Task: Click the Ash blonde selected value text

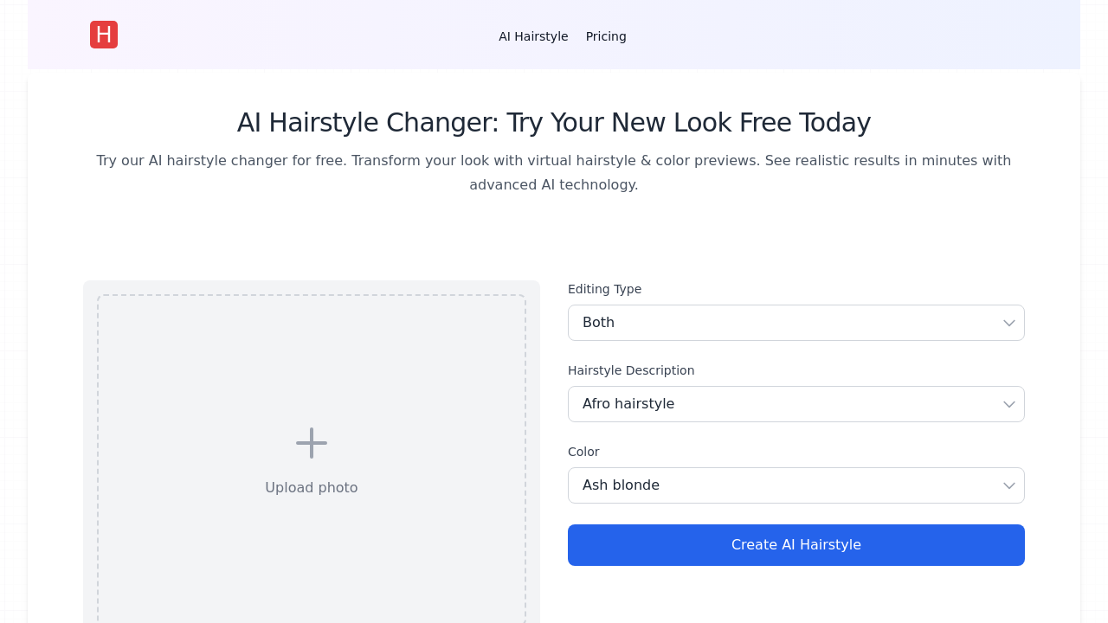Action: tap(621, 485)
